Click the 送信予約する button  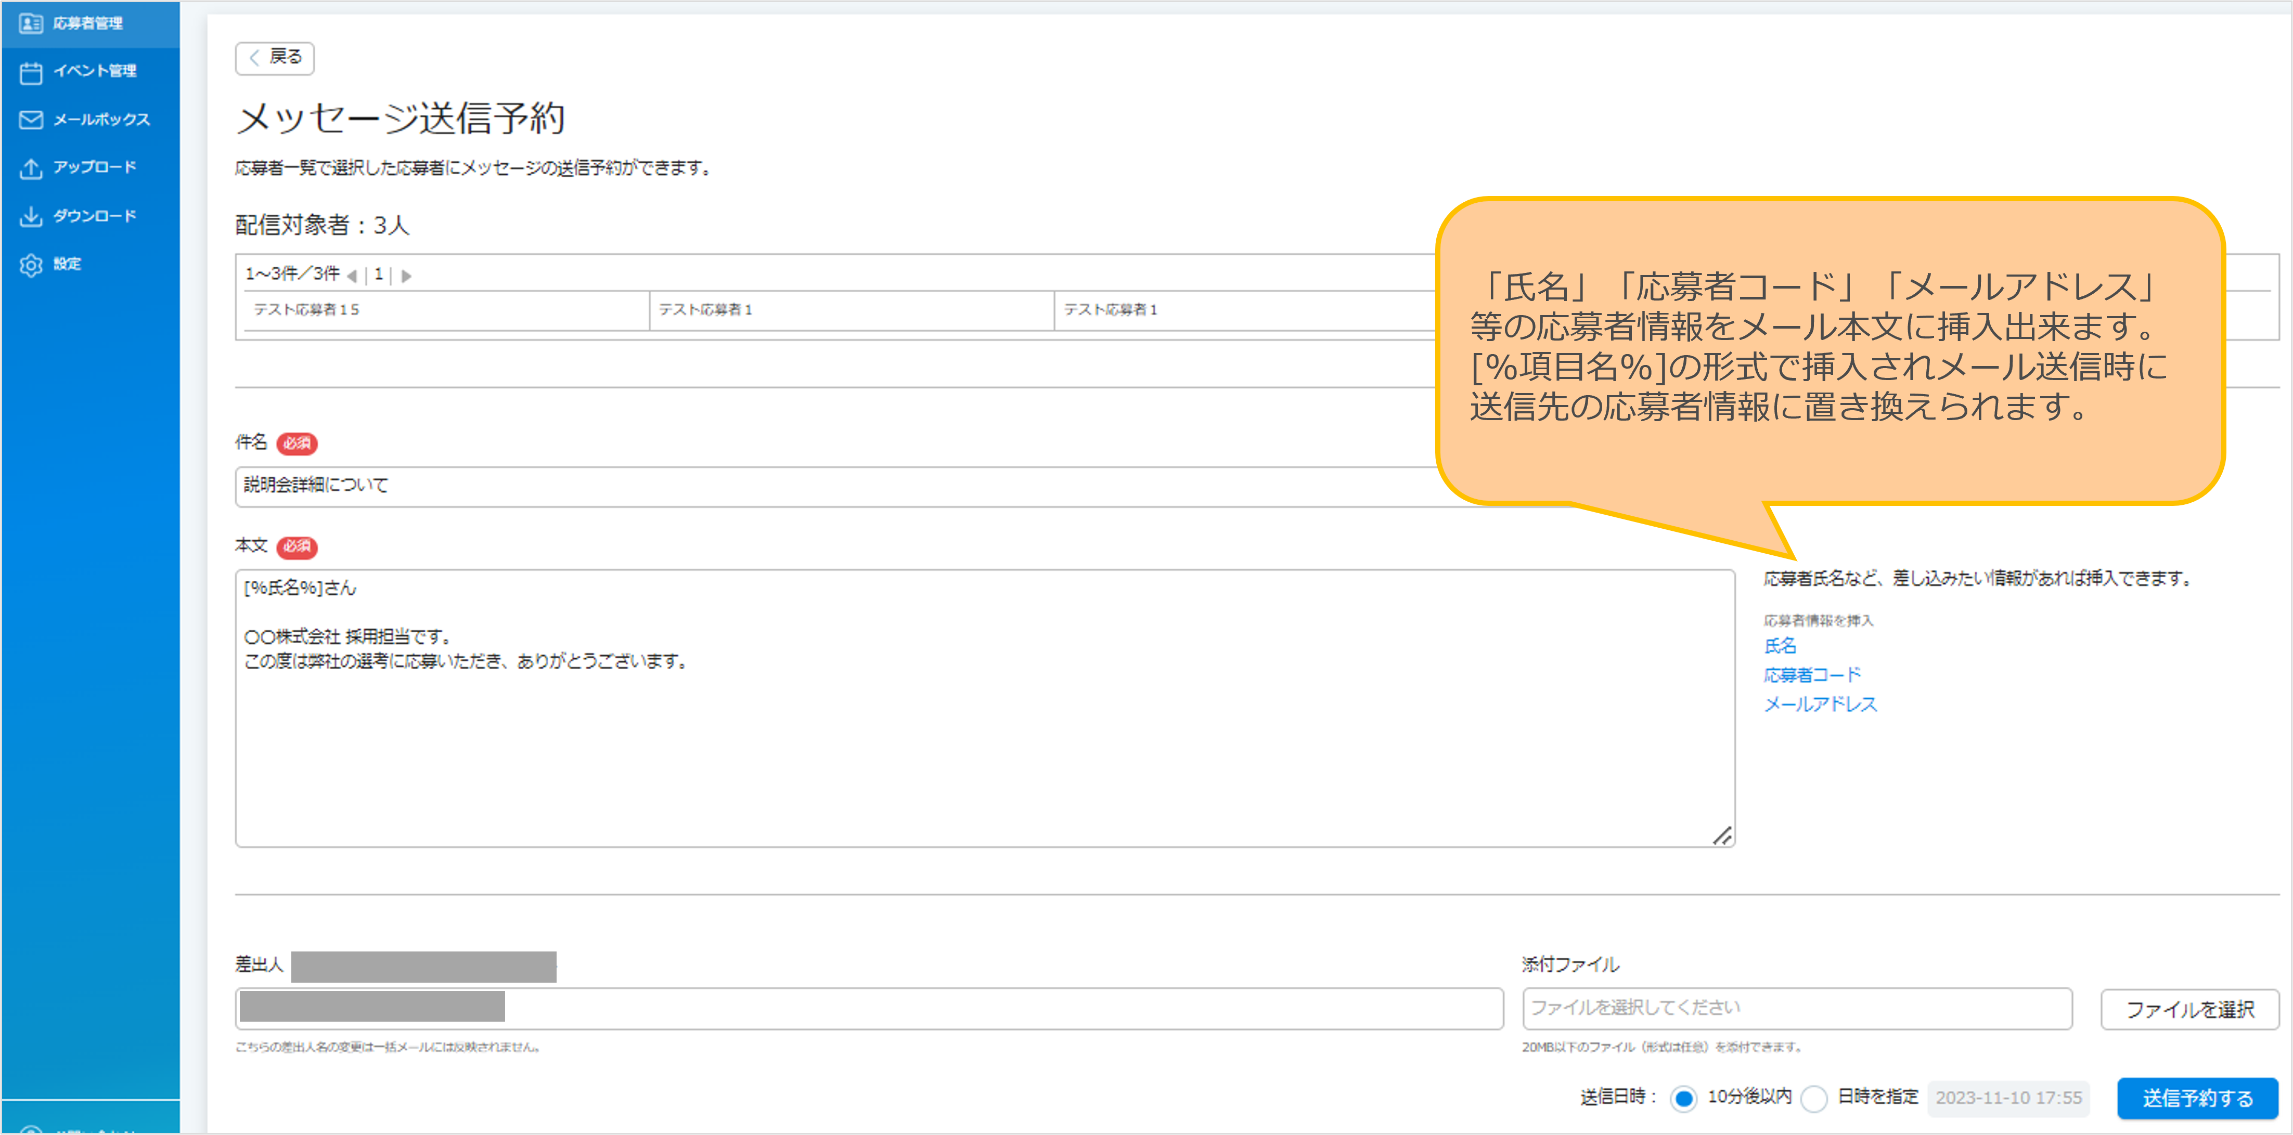(x=2197, y=1099)
